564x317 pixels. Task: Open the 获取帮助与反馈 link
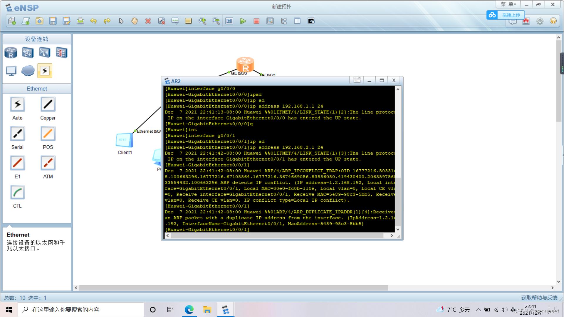pyautogui.click(x=539, y=298)
